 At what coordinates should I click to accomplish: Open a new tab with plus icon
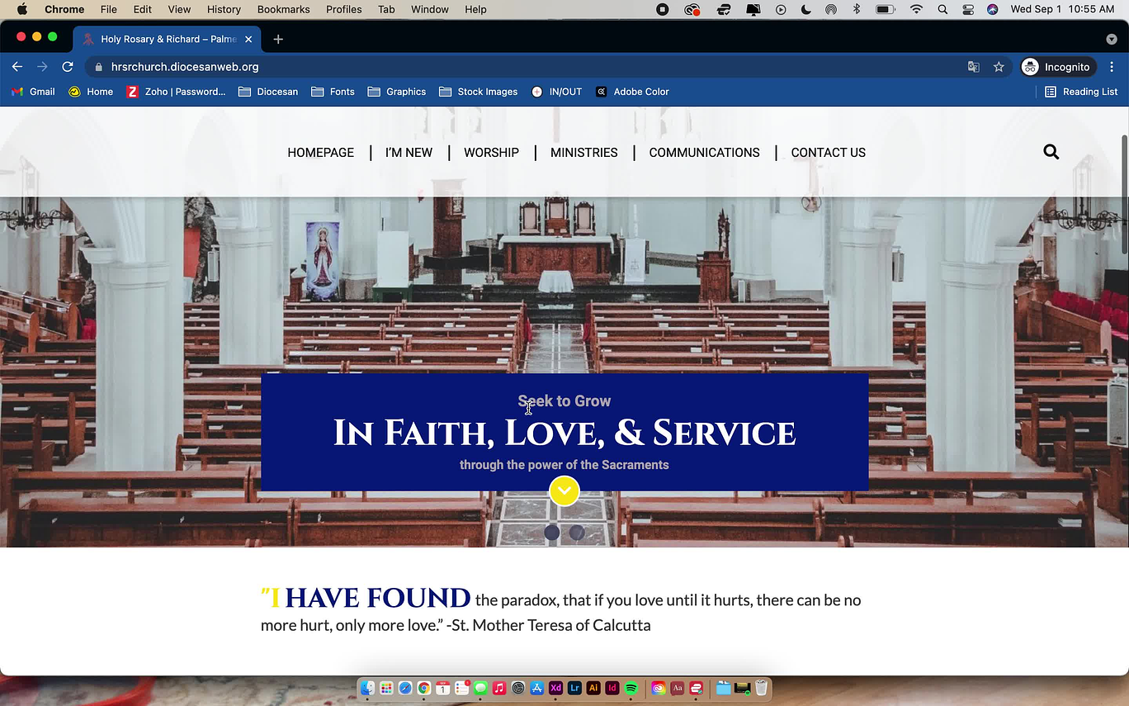point(278,39)
